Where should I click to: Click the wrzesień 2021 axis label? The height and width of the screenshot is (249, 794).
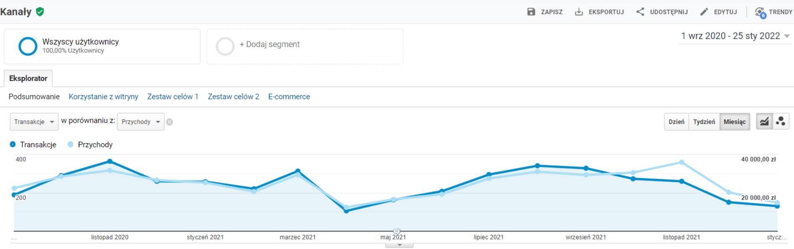pyautogui.click(x=586, y=237)
